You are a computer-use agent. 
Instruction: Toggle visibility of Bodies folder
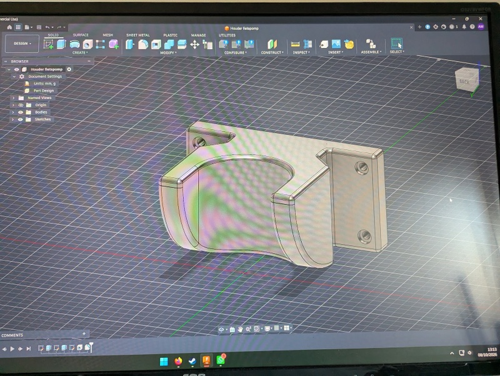21,112
